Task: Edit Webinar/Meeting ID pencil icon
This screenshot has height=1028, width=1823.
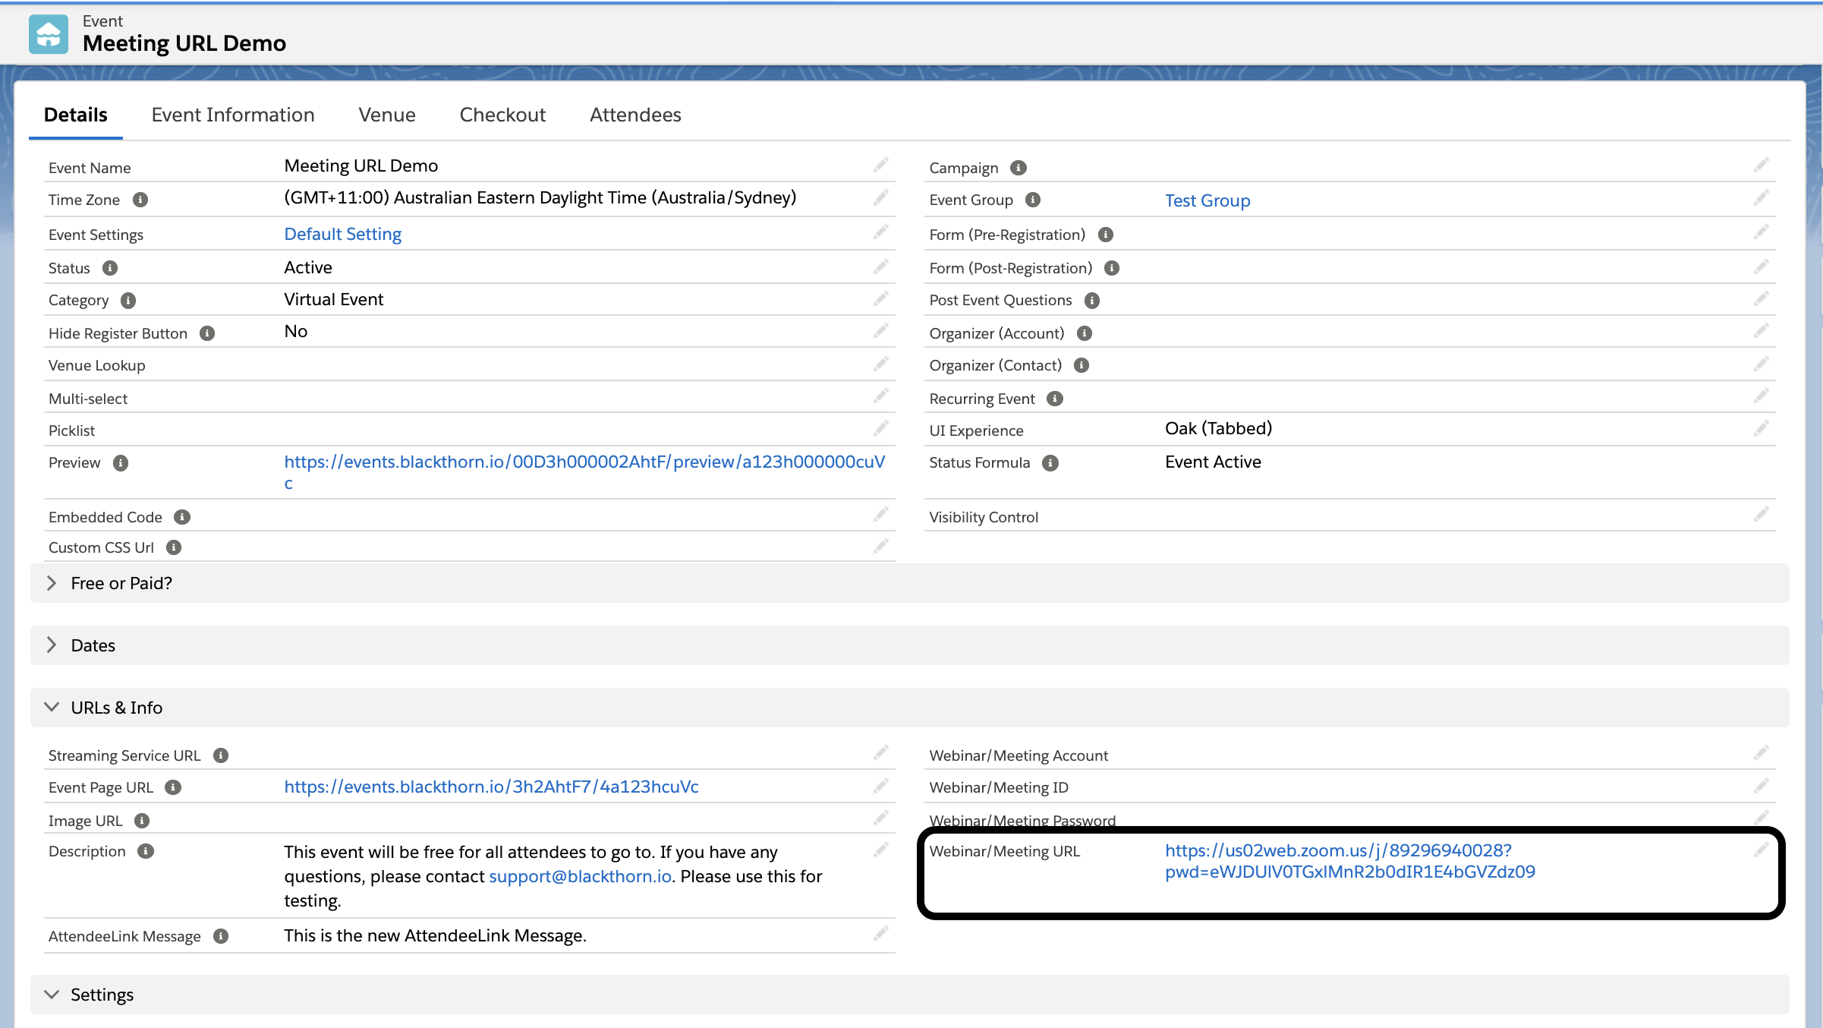Action: click(x=1761, y=785)
